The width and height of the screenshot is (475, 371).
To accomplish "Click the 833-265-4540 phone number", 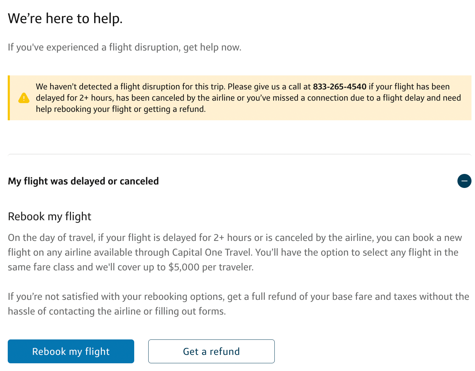I will pos(339,87).
